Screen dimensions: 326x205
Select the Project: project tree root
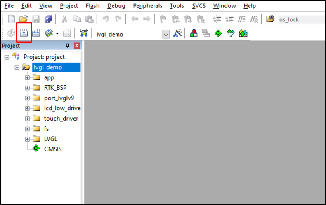click(44, 57)
